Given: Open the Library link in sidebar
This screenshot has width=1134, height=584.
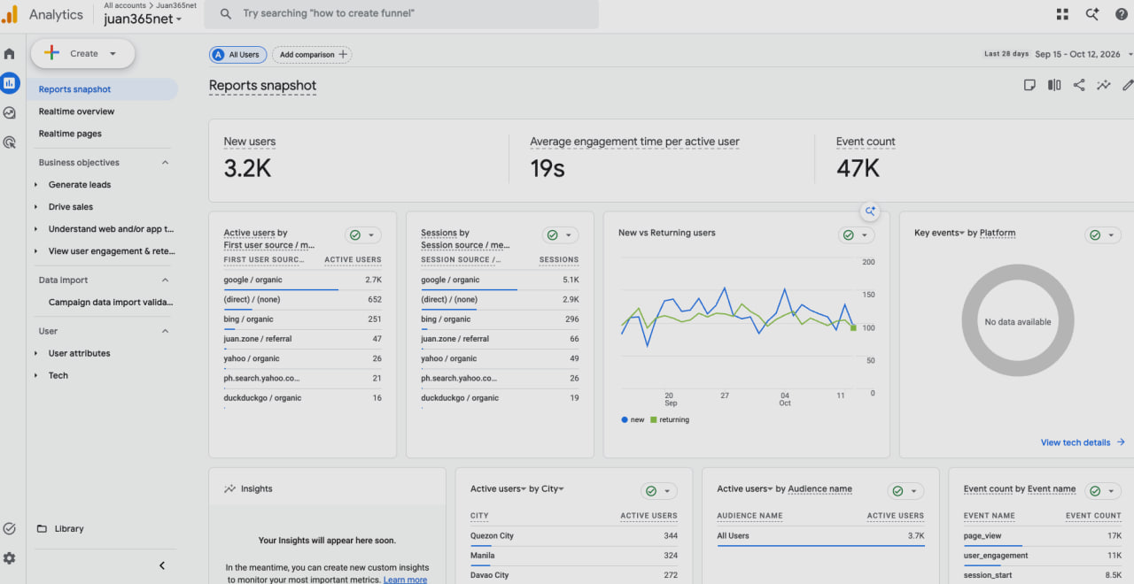Looking at the screenshot, I should (x=69, y=529).
